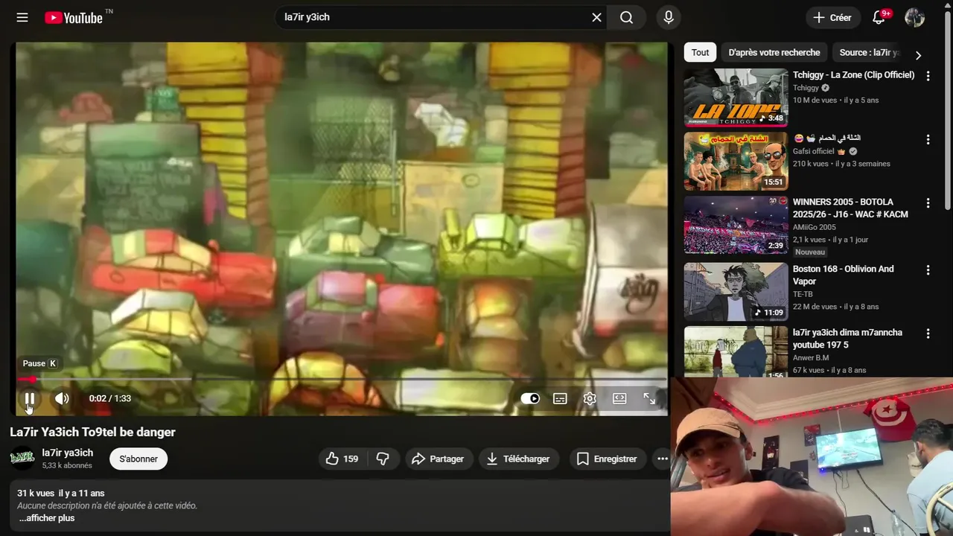Image resolution: width=953 pixels, height=536 pixels.
Task: Open the YouTube hamburger guide menu
Action: [x=22, y=17]
